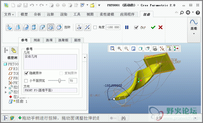
Task: Click the flip axis icon
Action: coord(87,27)
